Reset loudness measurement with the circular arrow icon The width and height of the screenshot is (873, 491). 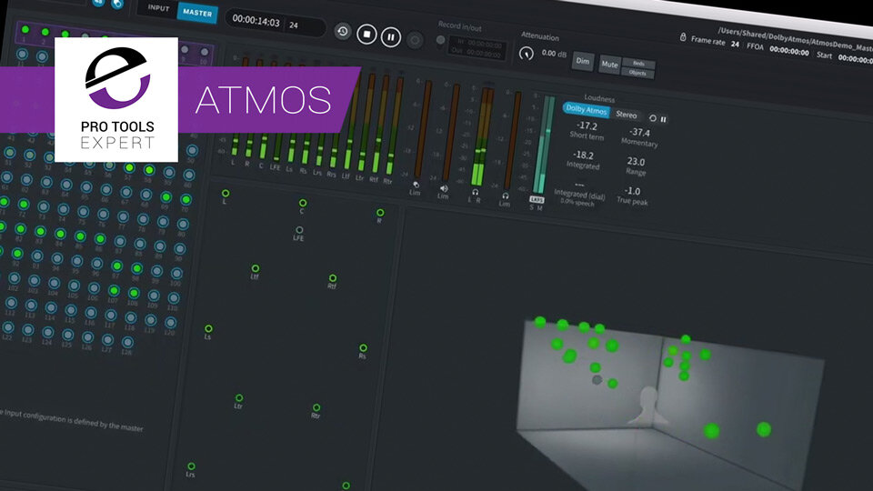[653, 118]
